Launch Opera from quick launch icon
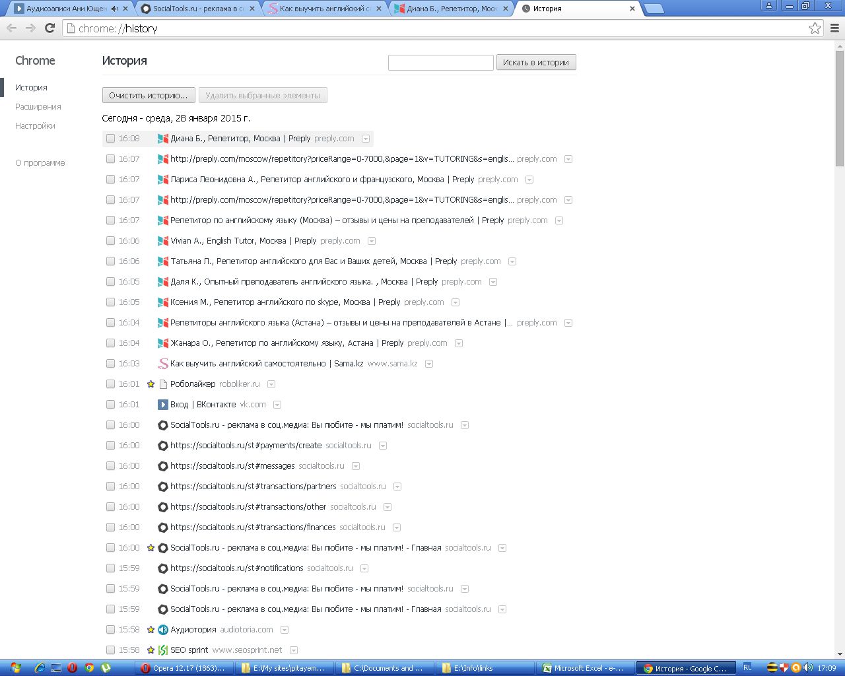Viewport: 845px width, 676px height. coord(72,668)
